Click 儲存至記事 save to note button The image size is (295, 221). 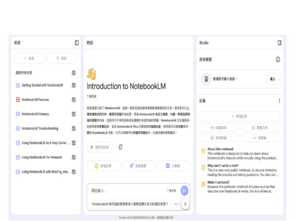(100, 147)
